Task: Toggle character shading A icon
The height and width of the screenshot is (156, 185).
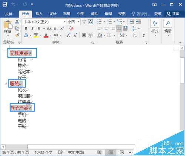Action: (84, 35)
